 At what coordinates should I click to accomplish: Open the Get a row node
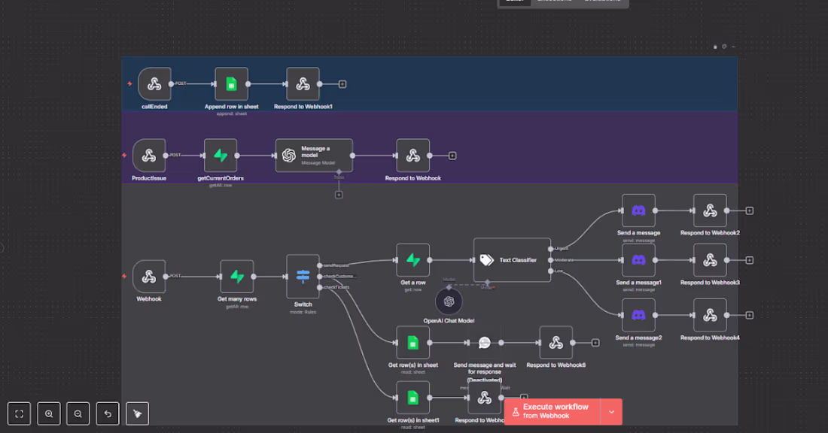(413, 260)
